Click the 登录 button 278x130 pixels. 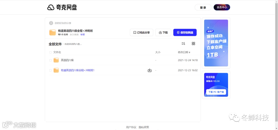[203, 7]
